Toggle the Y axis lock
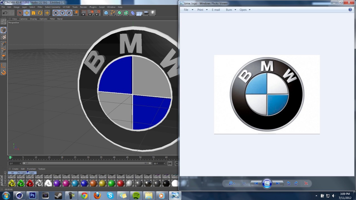The height and width of the screenshot is (200, 356). click(x=62, y=13)
